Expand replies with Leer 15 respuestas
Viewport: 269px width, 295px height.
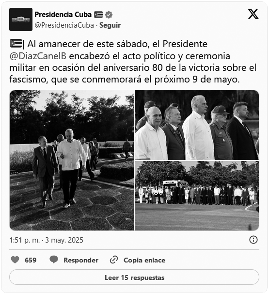coord(134,278)
